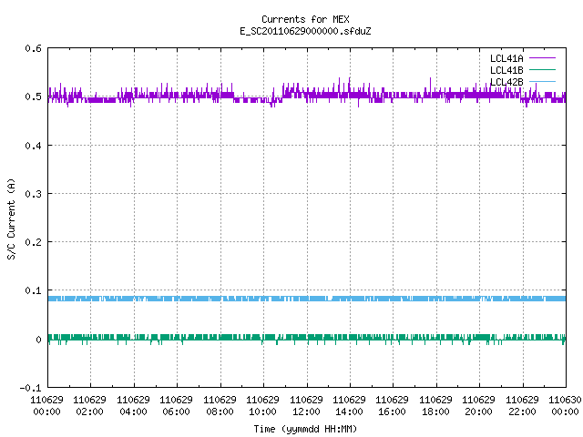583x437 pixels.
Task: Click the y-axis tick value 0.2
Action: click(33, 242)
